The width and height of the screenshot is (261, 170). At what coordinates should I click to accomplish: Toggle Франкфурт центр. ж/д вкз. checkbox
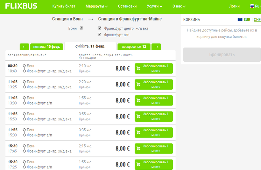click(100, 28)
